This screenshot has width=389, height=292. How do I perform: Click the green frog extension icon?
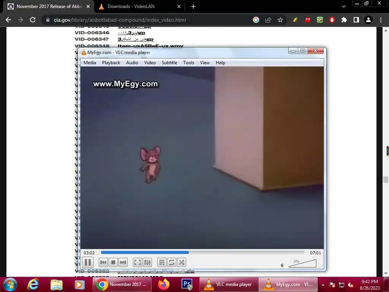320,20
